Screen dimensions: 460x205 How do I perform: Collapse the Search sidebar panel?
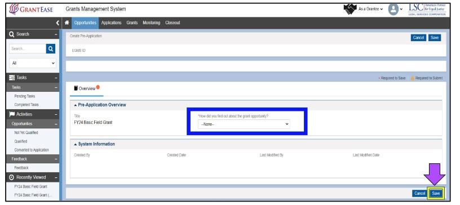click(56, 34)
